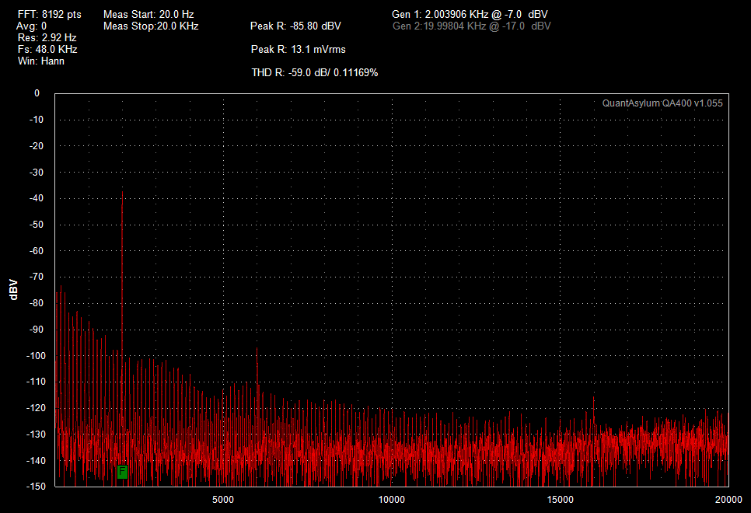Click the Res: 2.92 Hz text
The image size is (751, 513).
tap(47, 37)
